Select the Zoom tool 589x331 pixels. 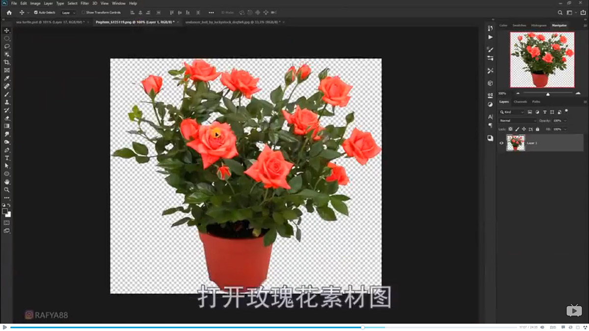[x=6, y=189]
